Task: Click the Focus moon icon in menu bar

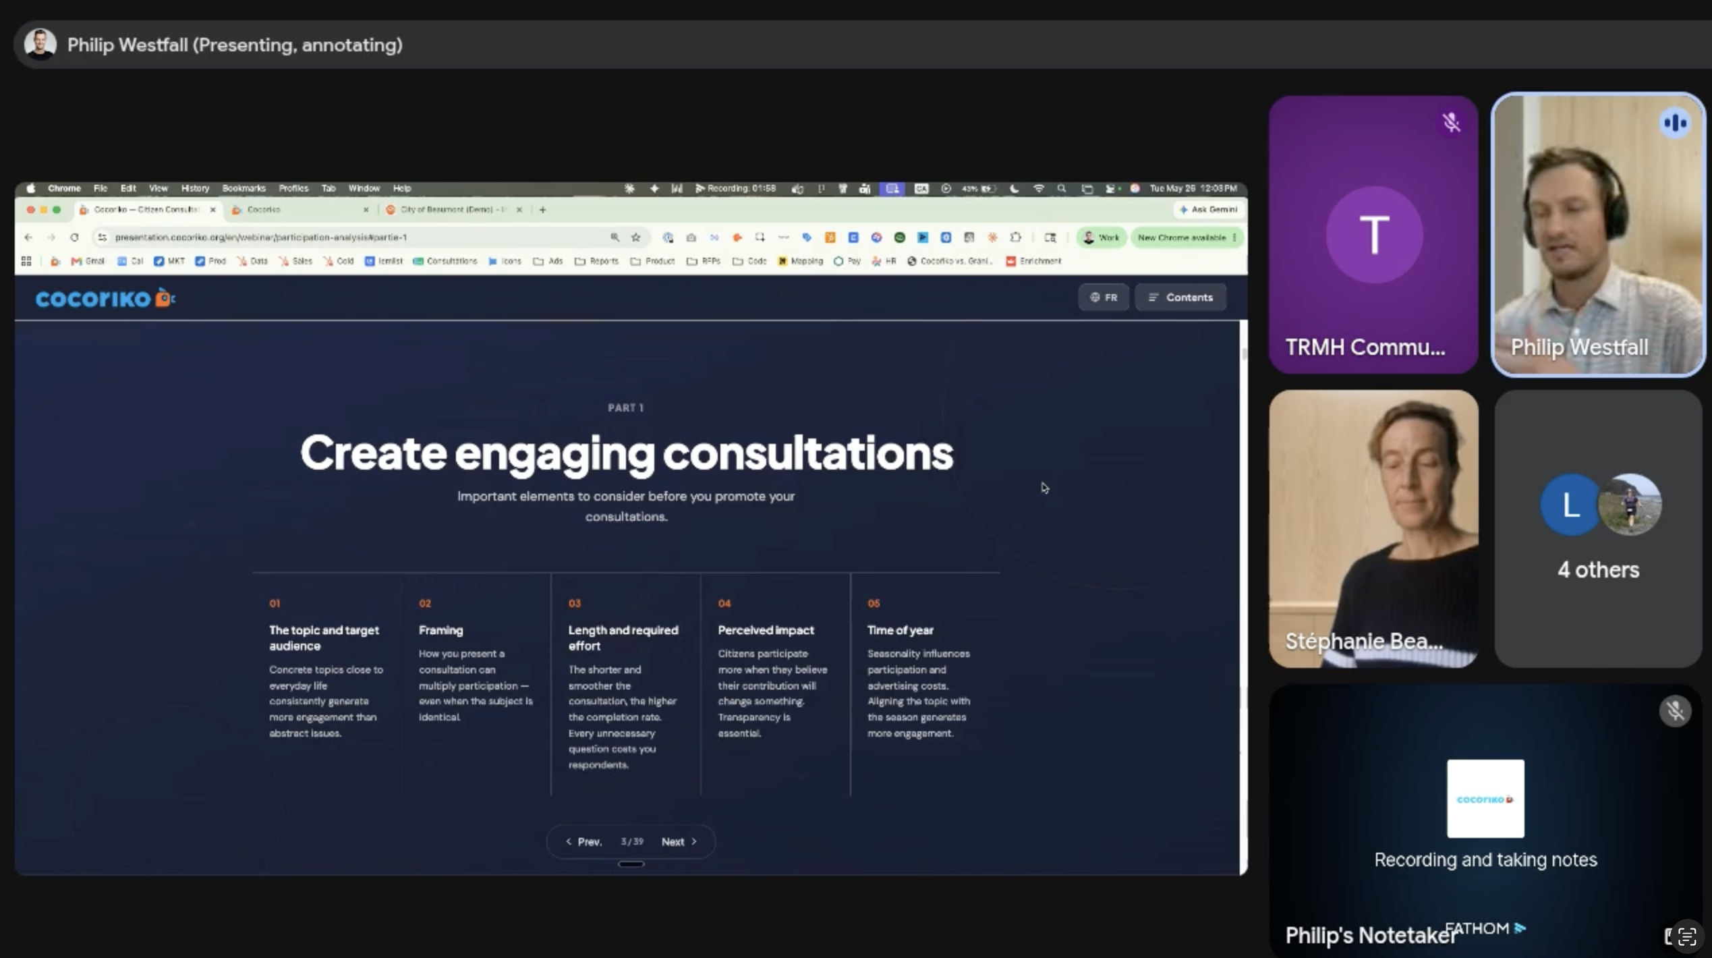Action: pyautogui.click(x=1014, y=188)
